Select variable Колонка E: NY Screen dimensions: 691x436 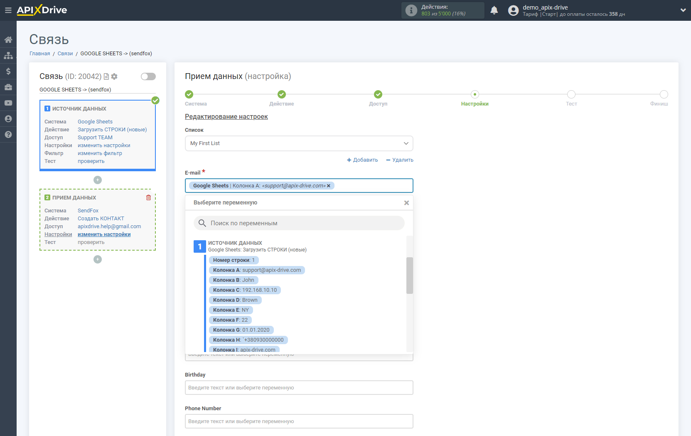[x=231, y=310]
